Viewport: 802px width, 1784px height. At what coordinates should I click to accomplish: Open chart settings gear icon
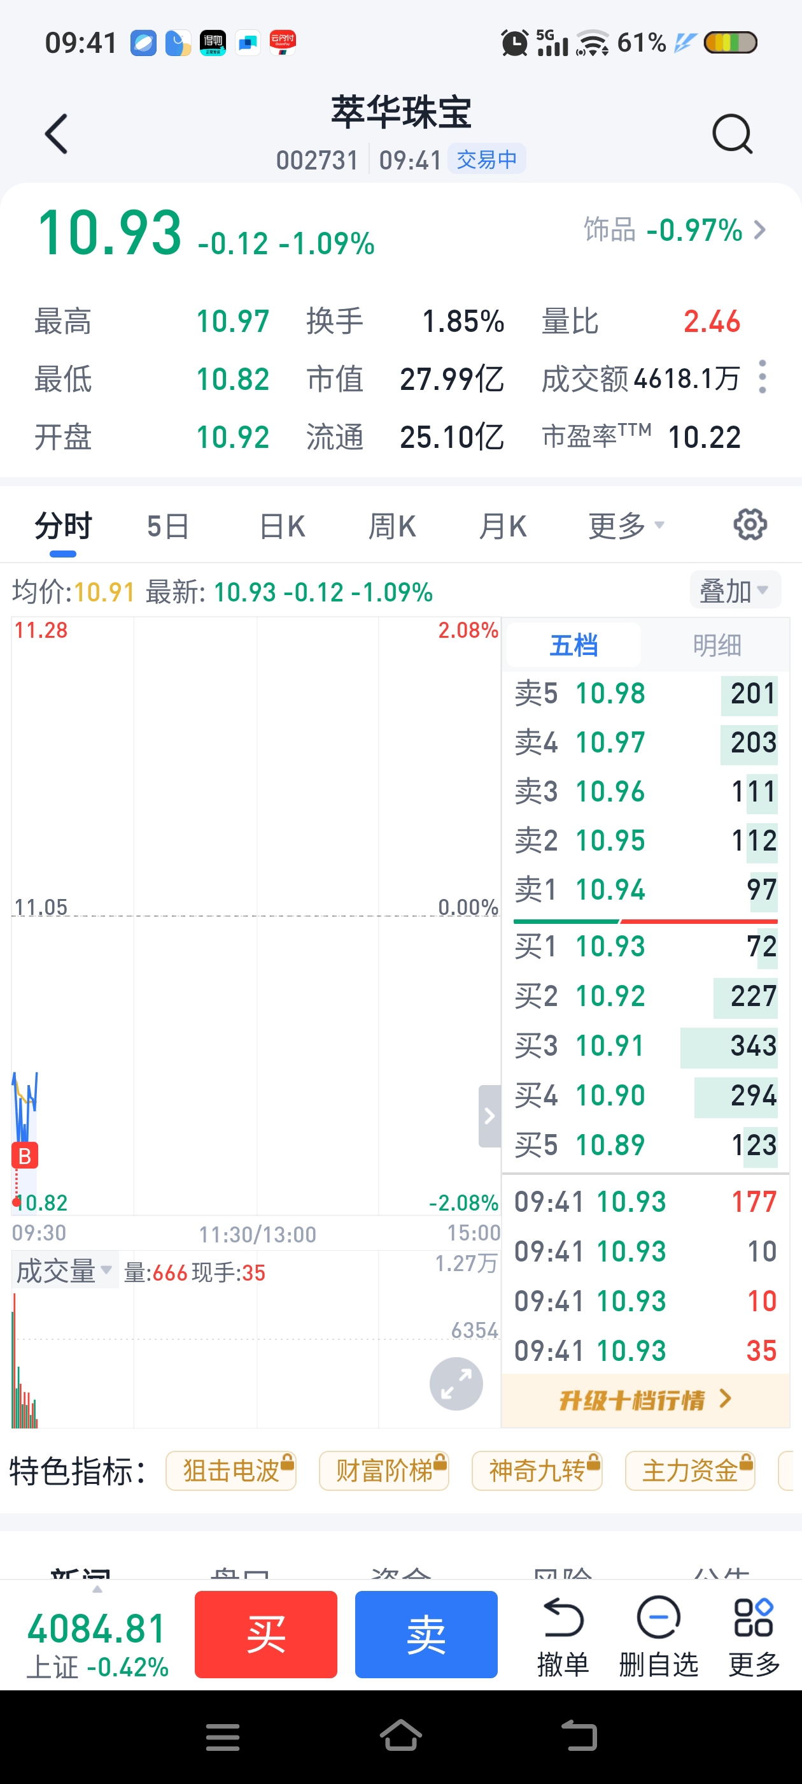[x=750, y=525]
